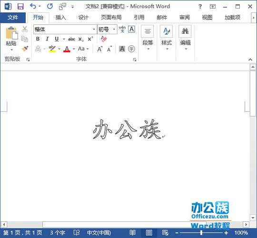This screenshot has width=257, height=238.
Task: Apply yellow text highlight color
Action: (52, 49)
